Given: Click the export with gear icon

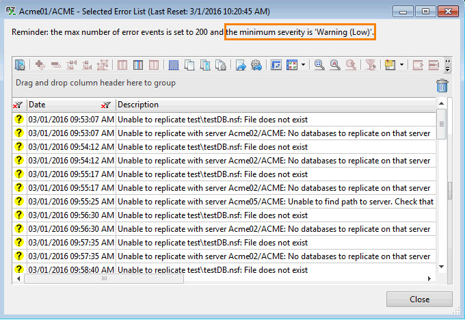Looking at the screenshot, I should point(256,65).
